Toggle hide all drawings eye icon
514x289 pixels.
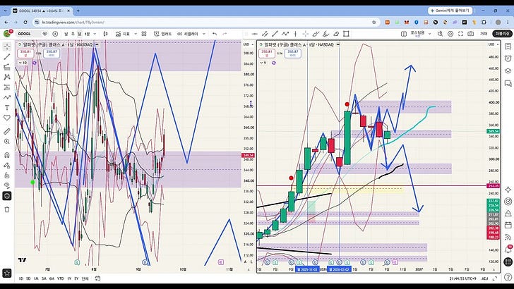click(7, 185)
